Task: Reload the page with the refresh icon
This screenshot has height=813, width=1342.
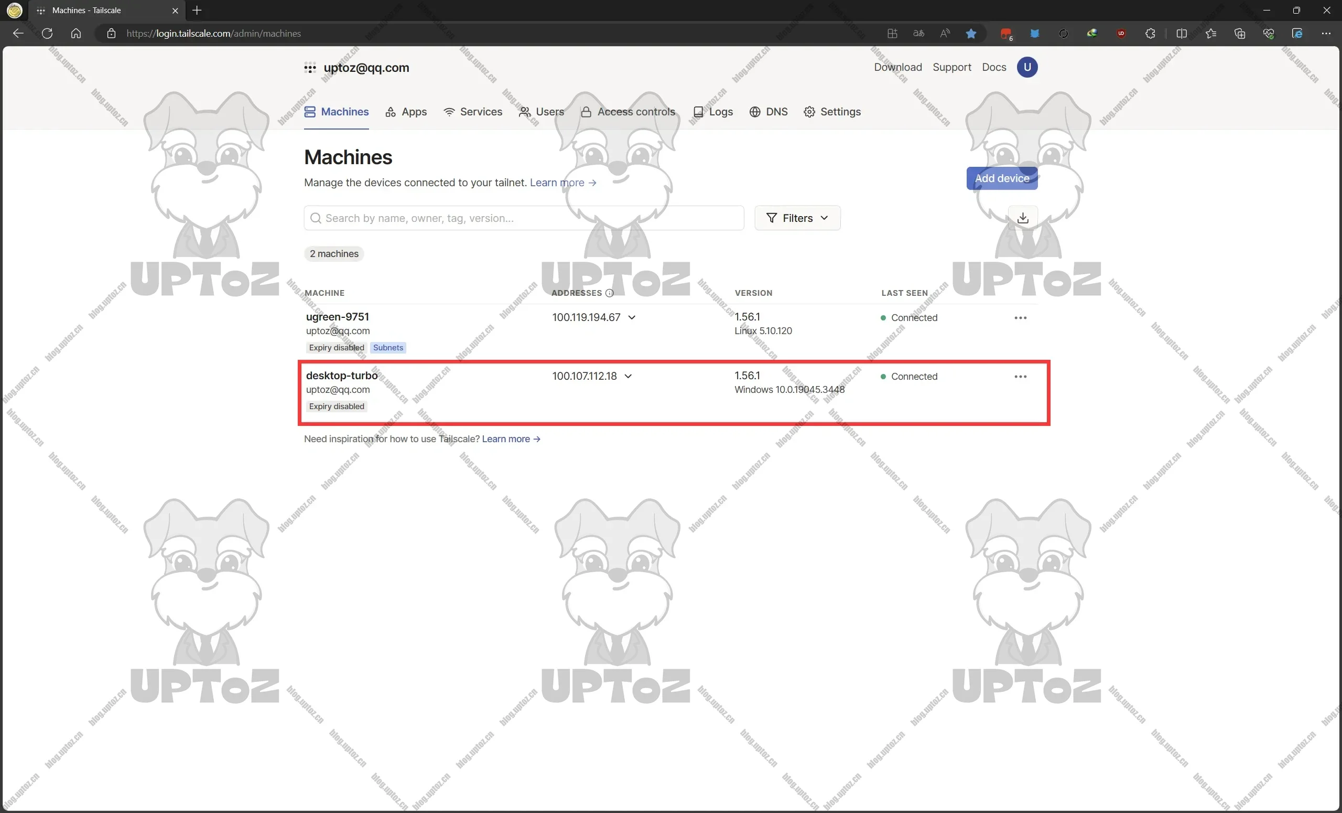Action: [x=47, y=33]
